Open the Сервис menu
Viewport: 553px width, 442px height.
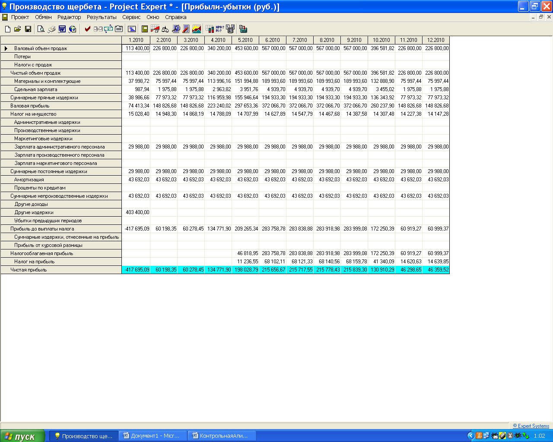(x=131, y=17)
